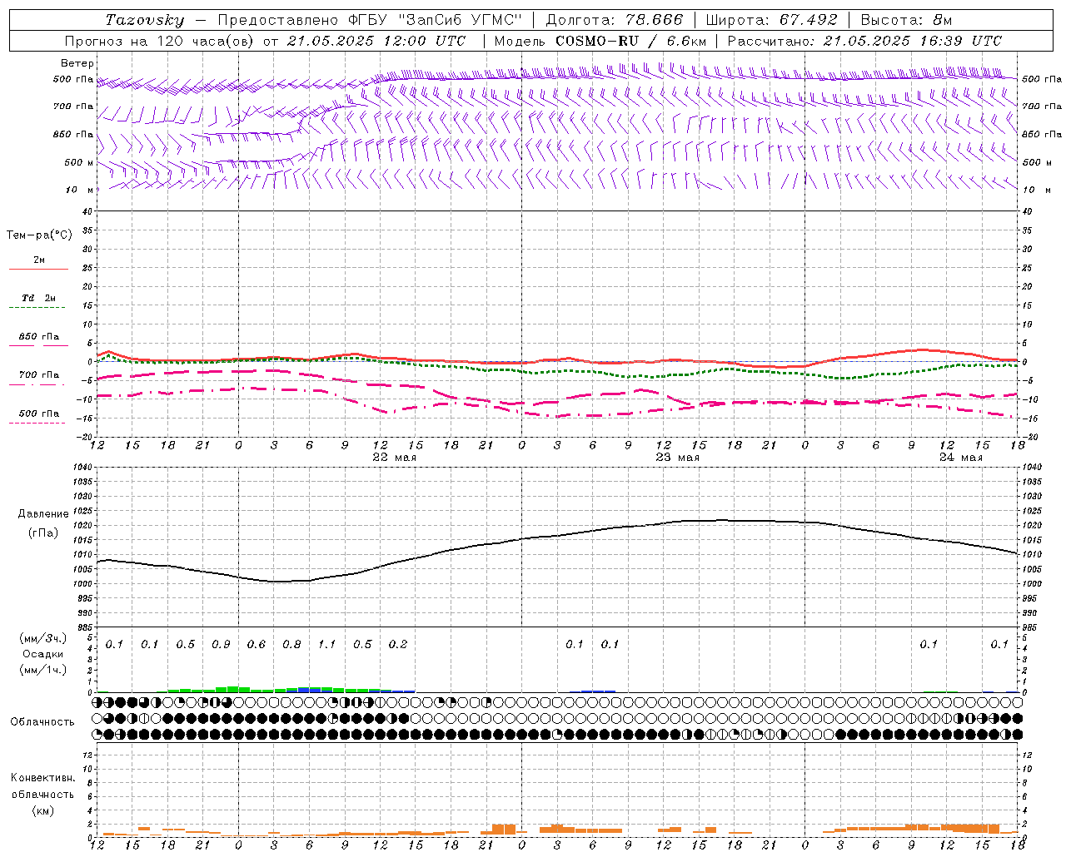Click the Долгота: 78.666 value
This screenshot has width=1066, height=852.
614,20
